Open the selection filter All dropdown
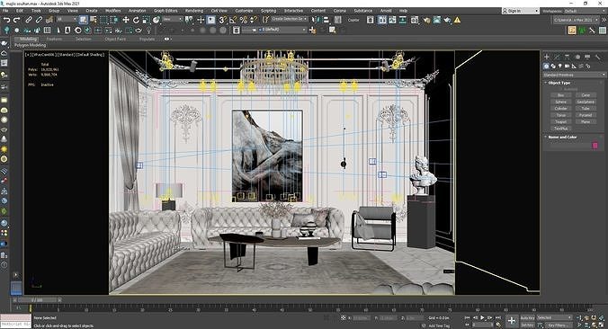608x329 pixels. pyautogui.click(x=66, y=19)
